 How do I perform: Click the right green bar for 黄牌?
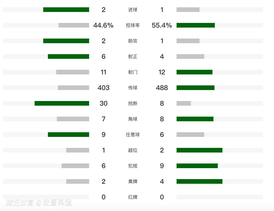(200, 181)
